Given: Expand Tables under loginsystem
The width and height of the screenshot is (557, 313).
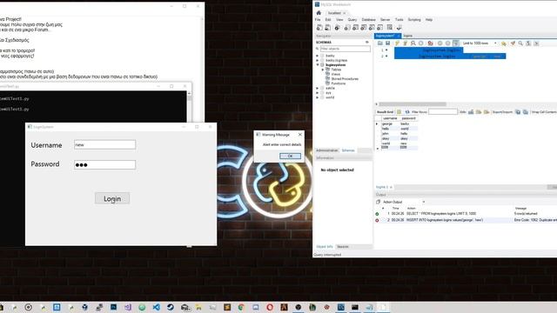Looking at the screenshot, I should [x=323, y=70].
